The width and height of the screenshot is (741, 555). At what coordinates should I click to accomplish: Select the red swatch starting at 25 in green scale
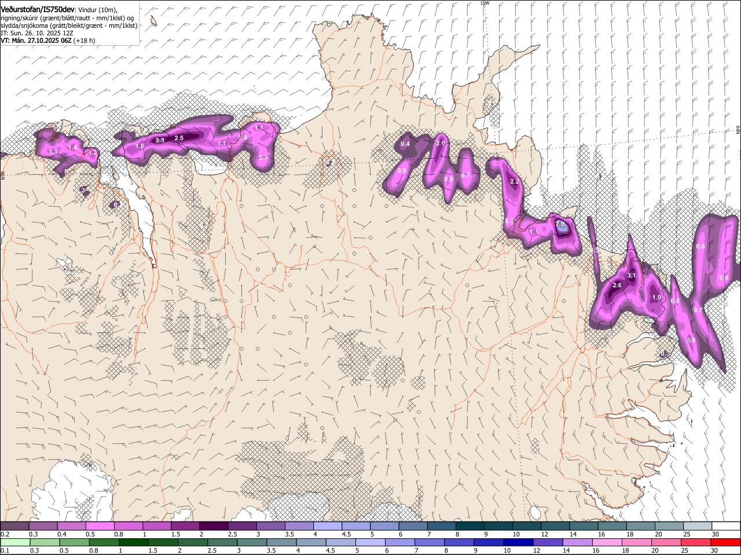tap(696, 542)
